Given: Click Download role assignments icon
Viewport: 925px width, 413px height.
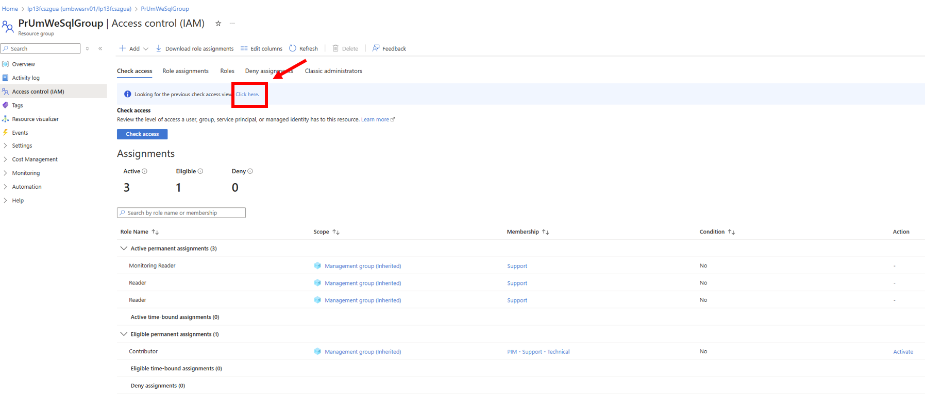Looking at the screenshot, I should 159,48.
